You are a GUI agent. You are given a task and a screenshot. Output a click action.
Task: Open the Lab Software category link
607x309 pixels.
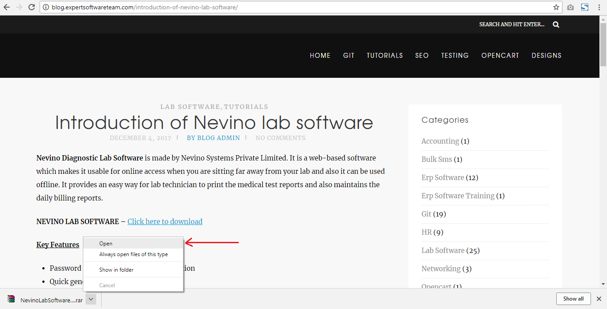443,250
